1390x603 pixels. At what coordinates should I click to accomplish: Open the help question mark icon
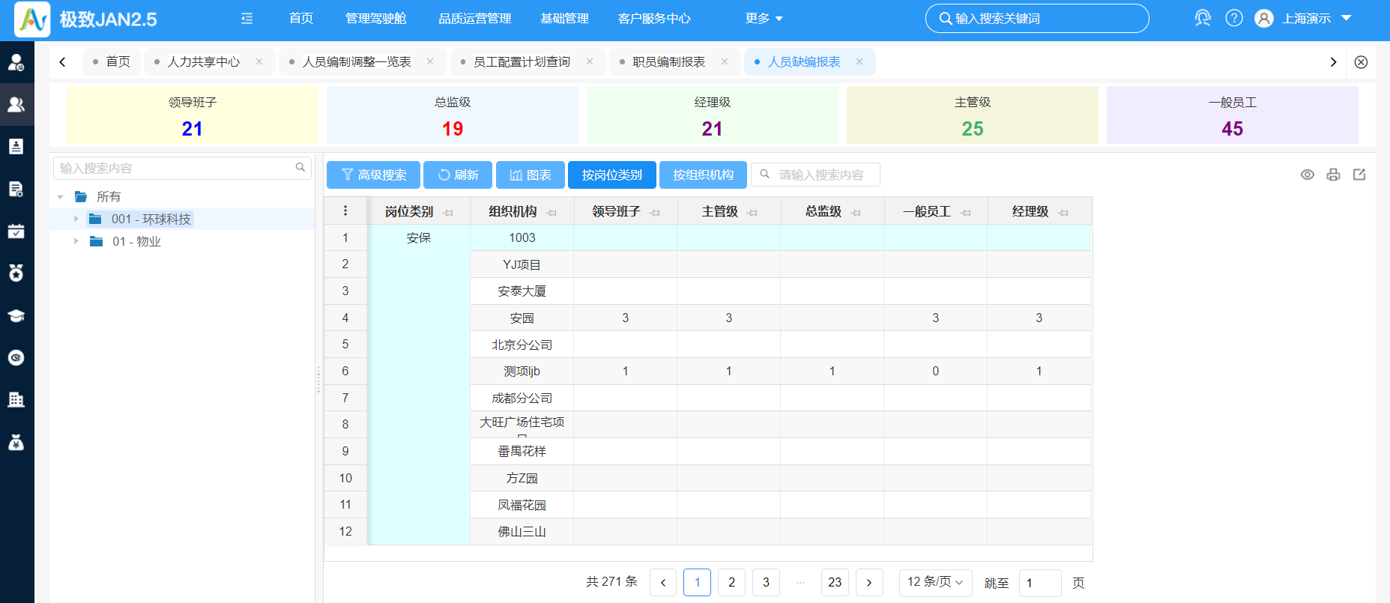[x=1234, y=18]
